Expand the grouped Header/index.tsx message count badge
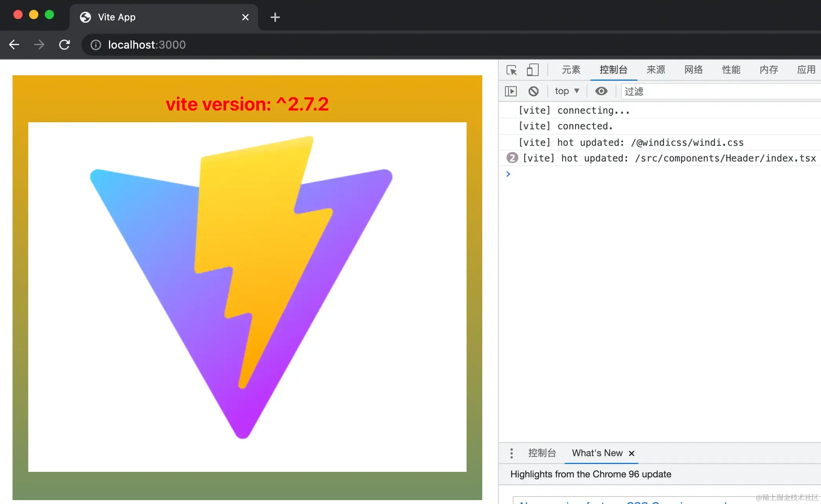Viewport: 821px width, 504px height. click(x=512, y=158)
